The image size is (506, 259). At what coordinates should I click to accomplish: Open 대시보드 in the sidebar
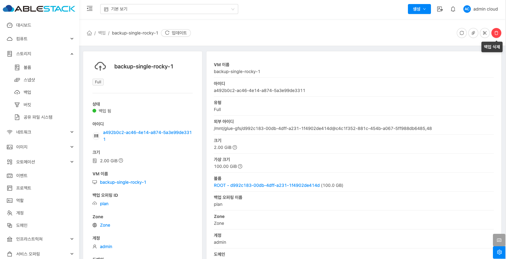pyautogui.click(x=24, y=25)
